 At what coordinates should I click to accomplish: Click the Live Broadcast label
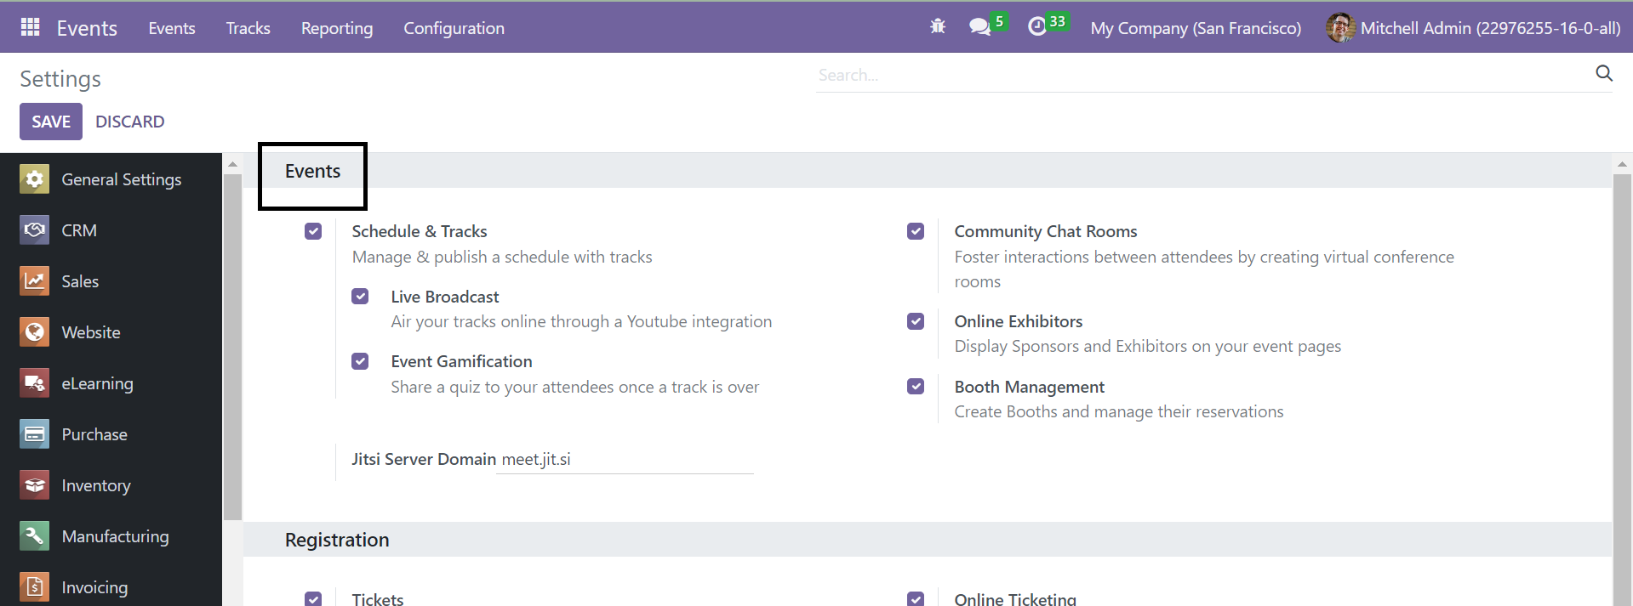[x=445, y=297]
